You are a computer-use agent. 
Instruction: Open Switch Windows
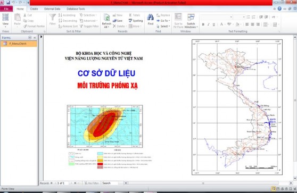click(191, 21)
